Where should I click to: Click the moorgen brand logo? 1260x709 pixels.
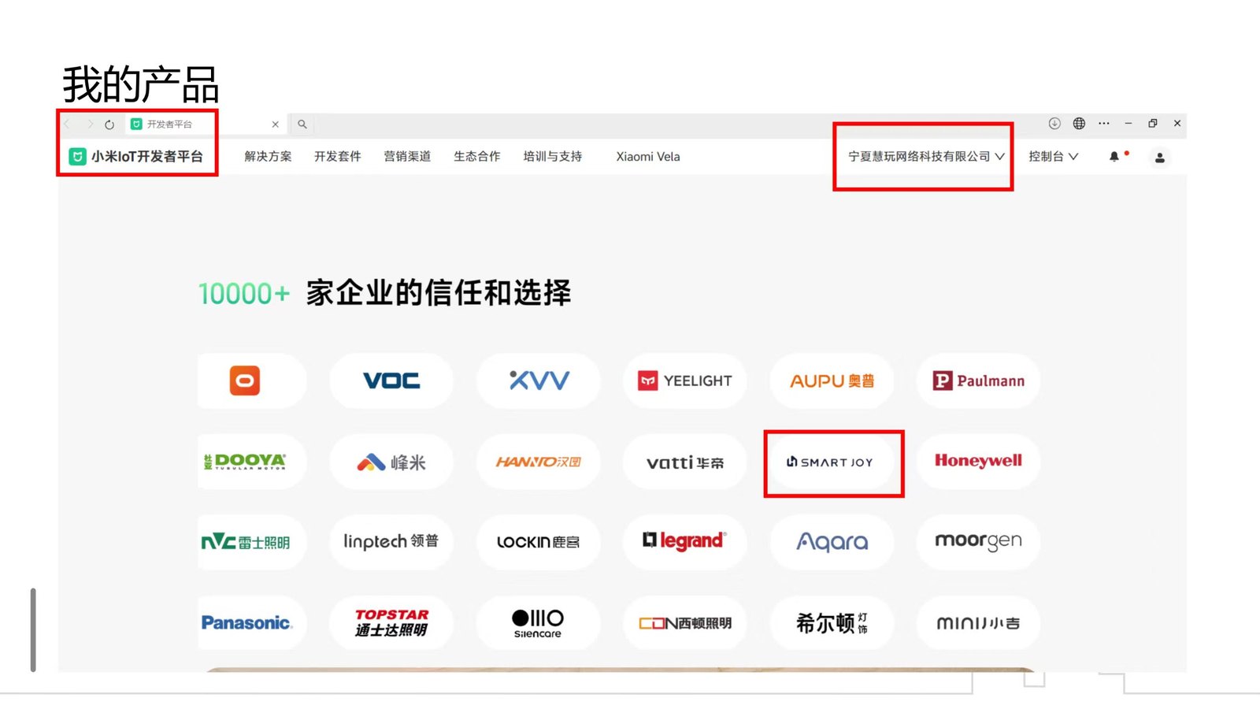pyautogui.click(x=979, y=542)
